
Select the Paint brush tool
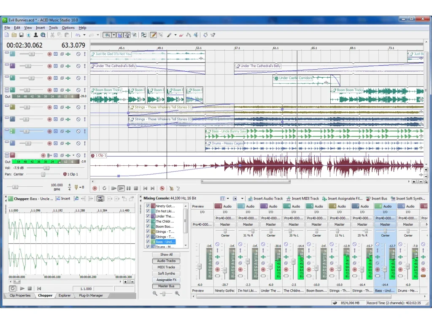(x=169, y=35)
